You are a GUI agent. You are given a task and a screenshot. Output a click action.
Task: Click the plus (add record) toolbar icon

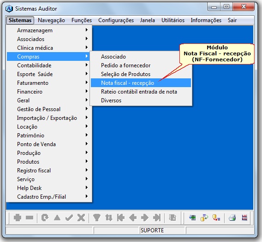point(18,218)
